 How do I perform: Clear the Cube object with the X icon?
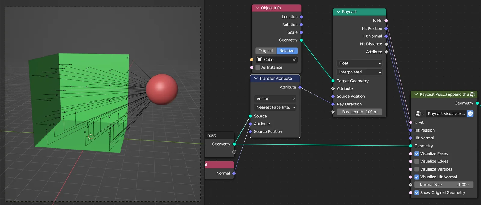[x=294, y=60]
